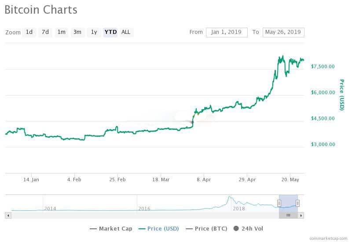The image size is (352, 242).
Task: Show ALL time range
Action: pos(126,32)
